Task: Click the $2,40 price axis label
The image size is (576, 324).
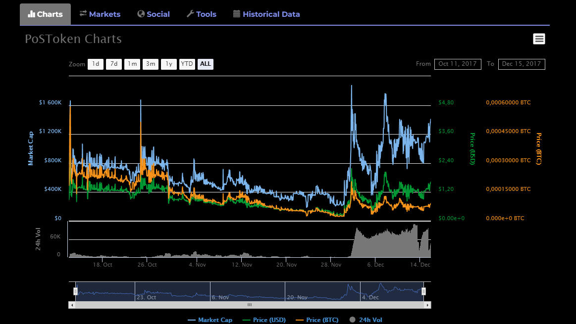Action: pos(446,160)
